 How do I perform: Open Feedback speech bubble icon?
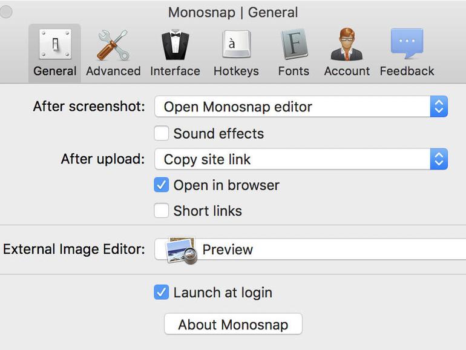(407, 44)
